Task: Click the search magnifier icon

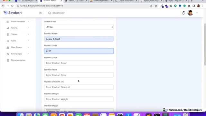Action: point(49,13)
